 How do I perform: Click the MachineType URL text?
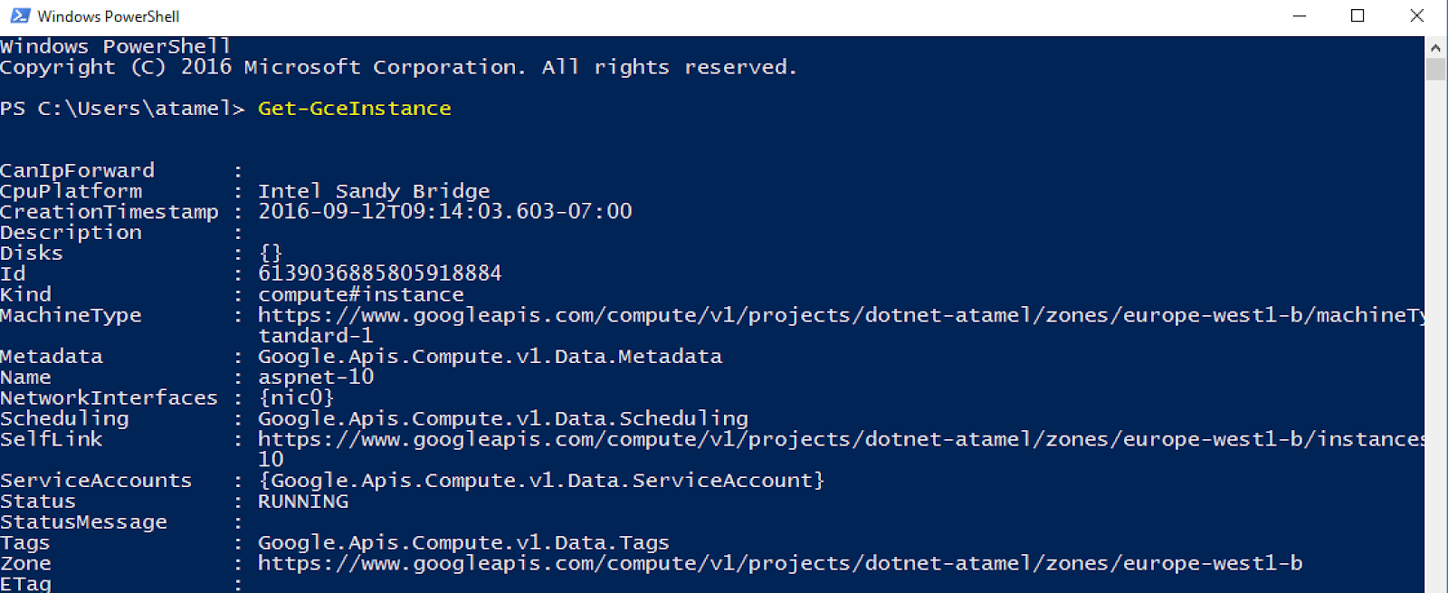click(x=814, y=315)
